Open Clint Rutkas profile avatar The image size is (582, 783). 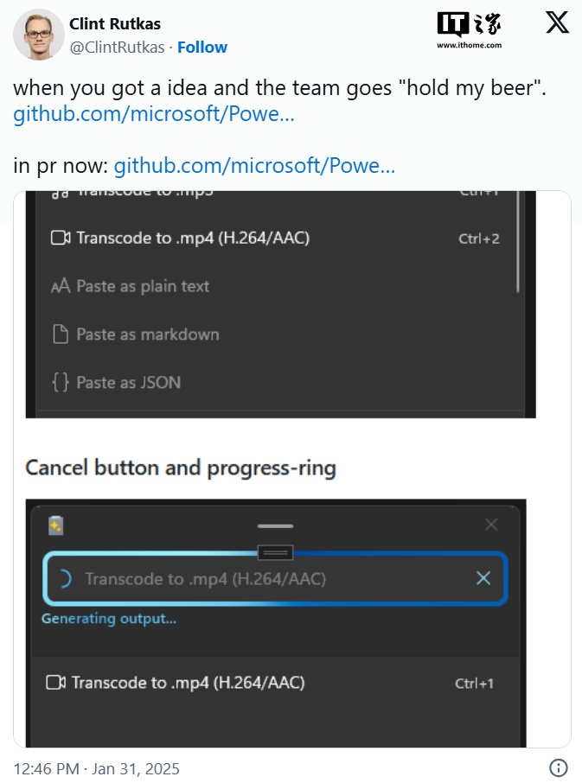pos(38,35)
